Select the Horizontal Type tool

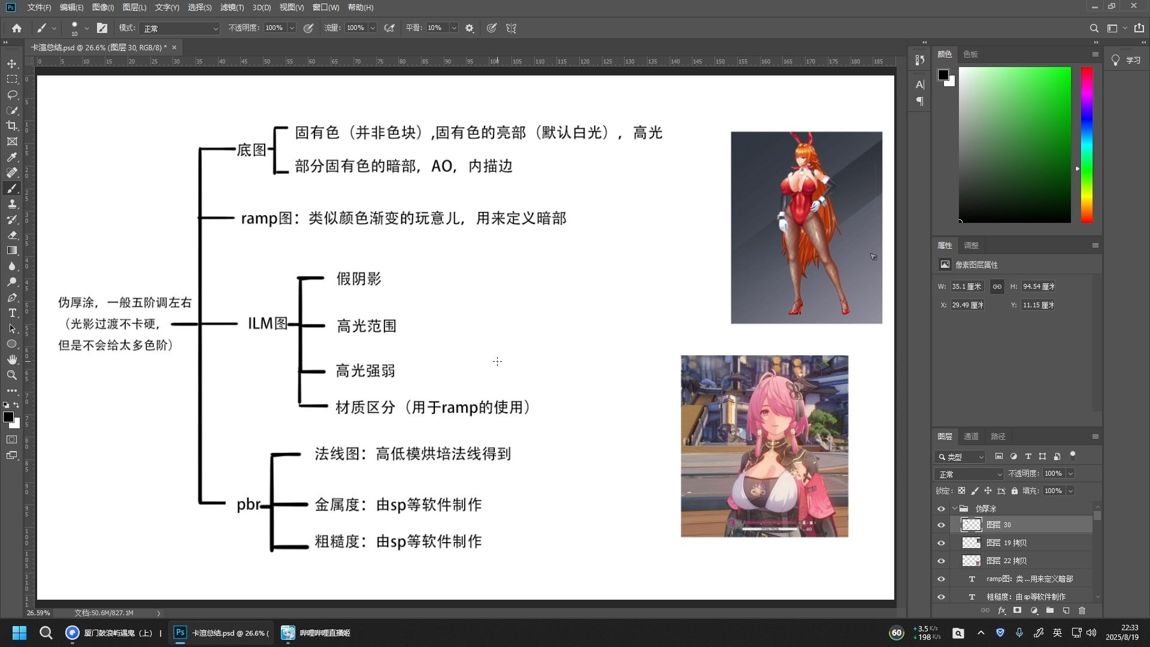[x=12, y=313]
